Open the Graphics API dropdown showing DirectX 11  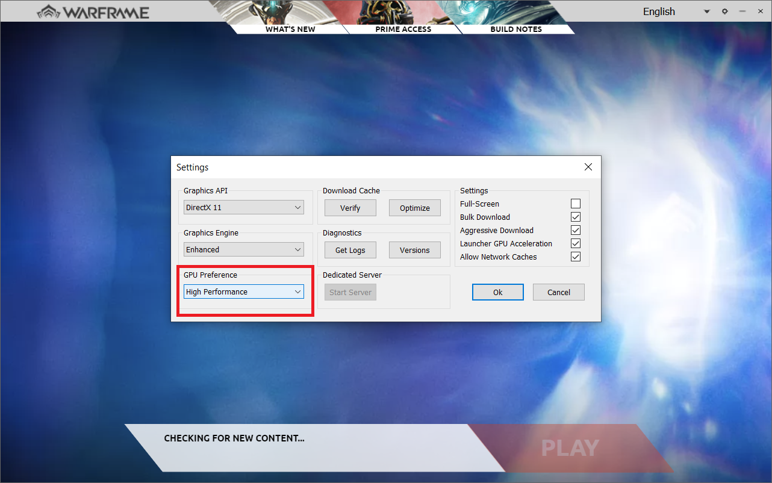point(244,207)
